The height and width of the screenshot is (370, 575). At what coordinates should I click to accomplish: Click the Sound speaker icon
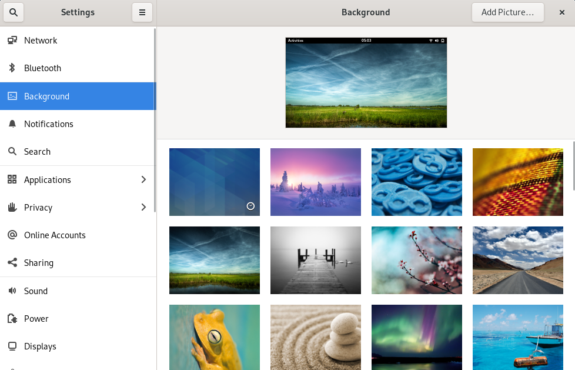click(x=12, y=291)
